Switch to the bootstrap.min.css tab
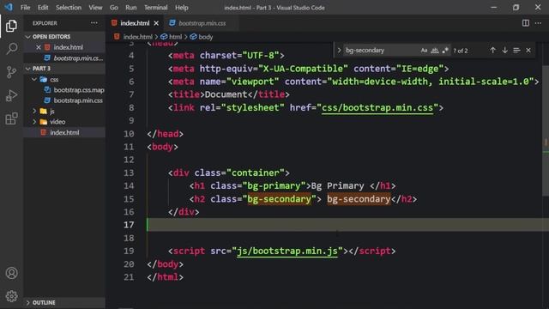Viewport: 549px width, 309px height. point(202,23)
